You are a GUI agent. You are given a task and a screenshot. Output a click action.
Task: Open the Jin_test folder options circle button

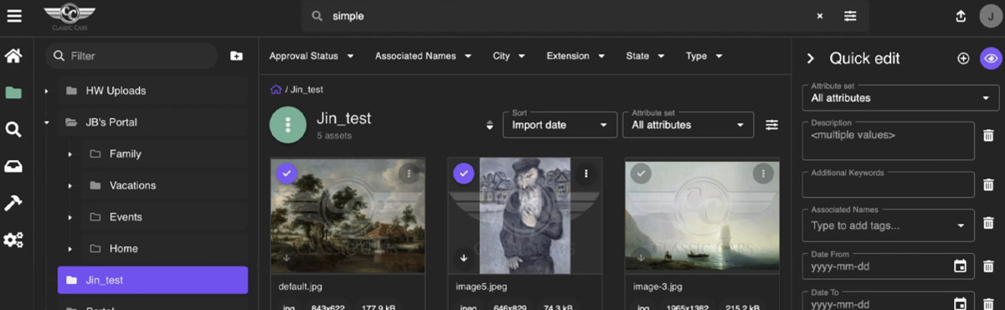[x=288, y=125]
